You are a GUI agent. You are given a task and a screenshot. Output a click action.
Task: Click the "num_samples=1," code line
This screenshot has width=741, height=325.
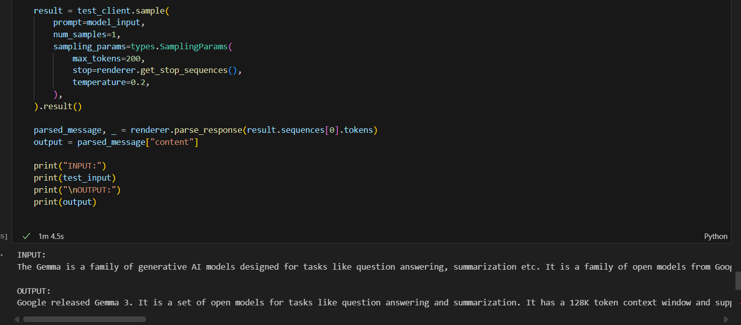pyautogui.click(x=87, y=35)
